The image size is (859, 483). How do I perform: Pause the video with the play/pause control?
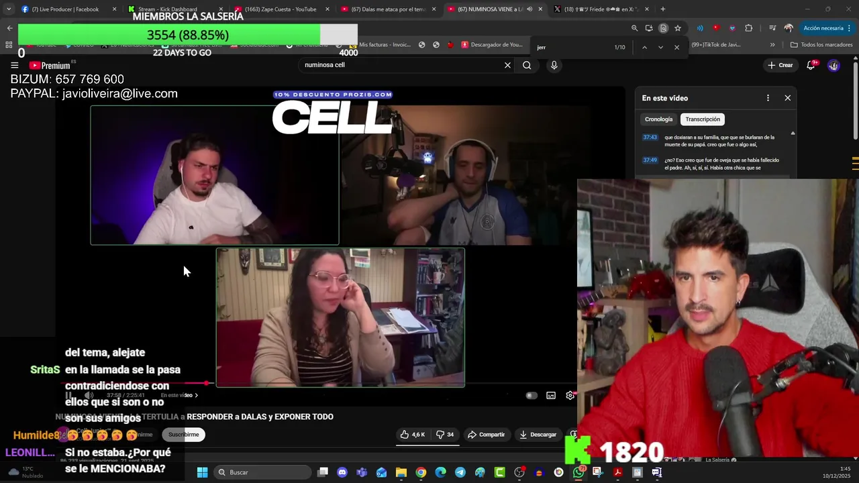[x=68, y=395]
